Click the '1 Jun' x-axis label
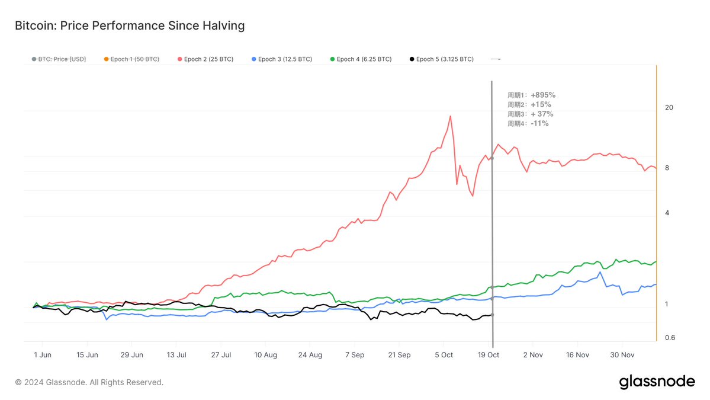The width and height of the screenshot is (710, 400). [x=41, y=354]
